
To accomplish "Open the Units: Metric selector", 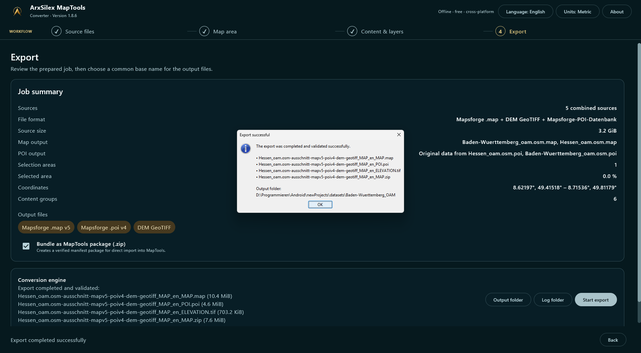I will [x=578, y=12].
